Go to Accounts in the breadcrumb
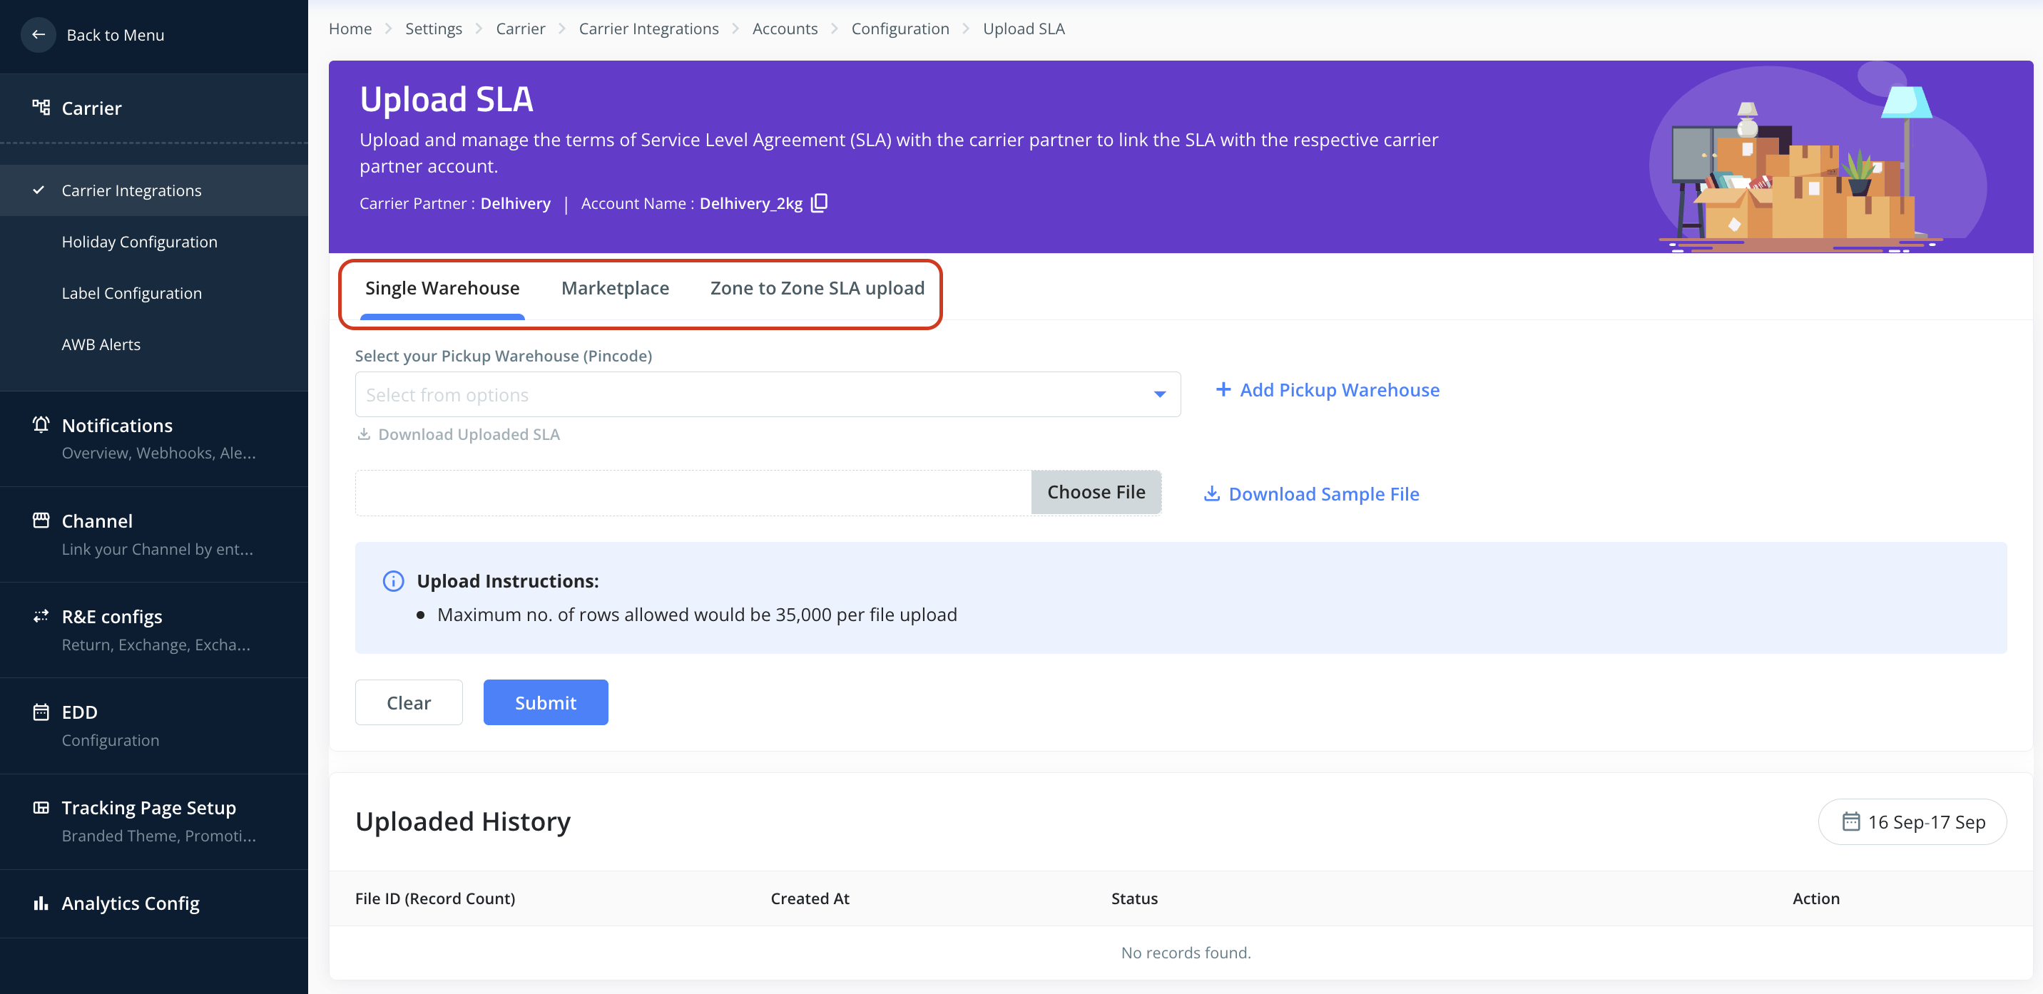Viewport: 2043px width, 994px height. pyautogui.click(x=785, y=29)
